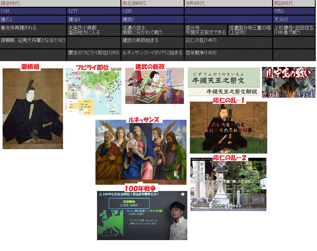This screenshot has width=317, height=251.
Task: Click the red ルネッサンス image caption
Action: (144, 120)
